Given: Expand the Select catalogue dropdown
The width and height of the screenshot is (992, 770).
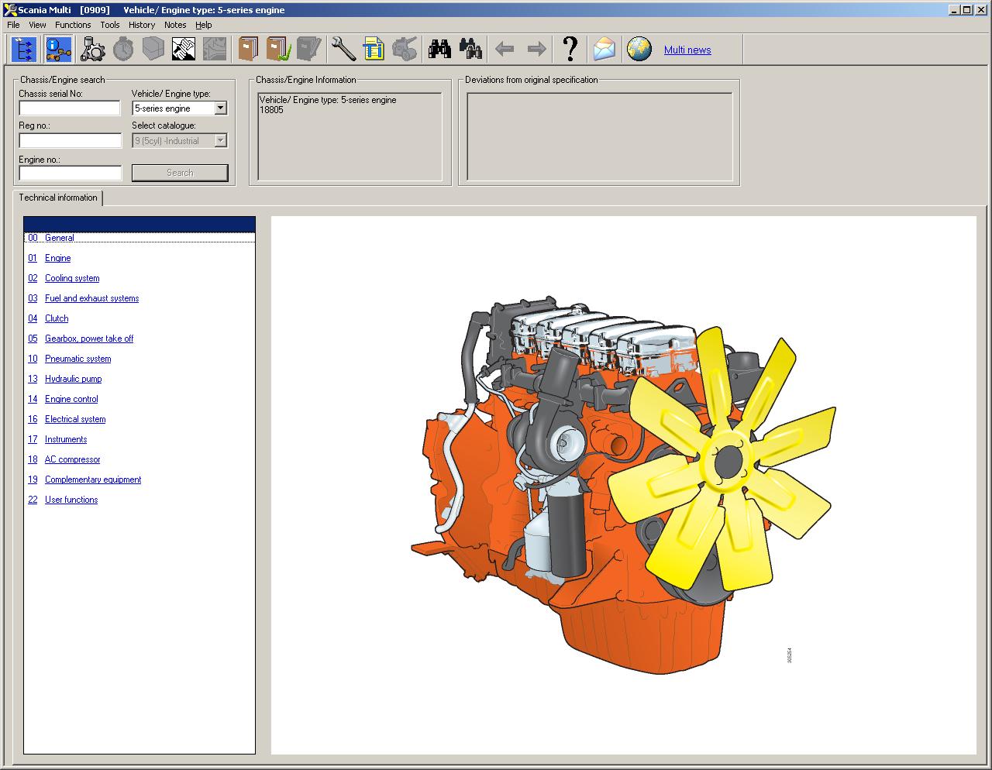Looking at the screenshot, I should [x=221, y=141].
